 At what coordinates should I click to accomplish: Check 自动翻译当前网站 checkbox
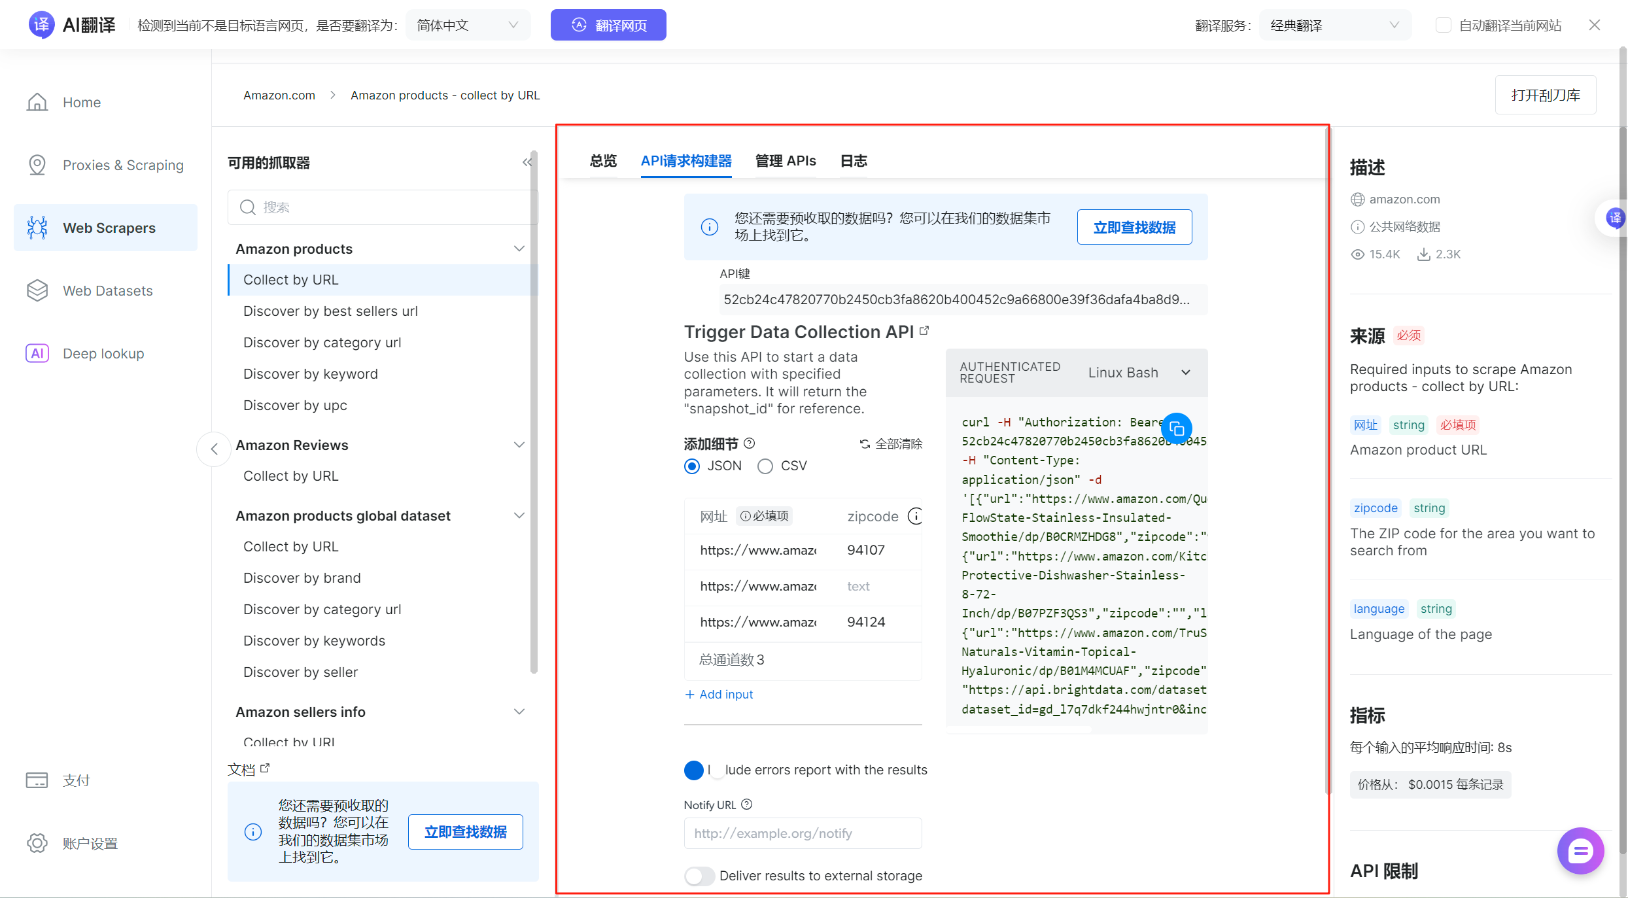click(1443, 25)
